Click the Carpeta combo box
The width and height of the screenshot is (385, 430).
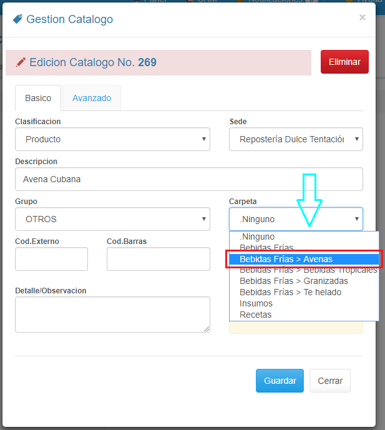click(x=296, y=219)
